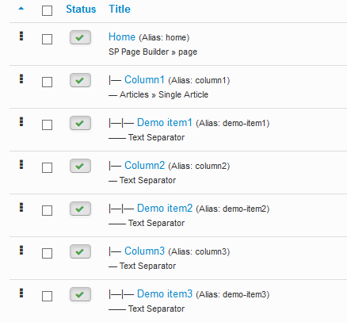Open the Home menu item link
The height and width of the screenshot is (322, 347).
click(x=122, y=37)
